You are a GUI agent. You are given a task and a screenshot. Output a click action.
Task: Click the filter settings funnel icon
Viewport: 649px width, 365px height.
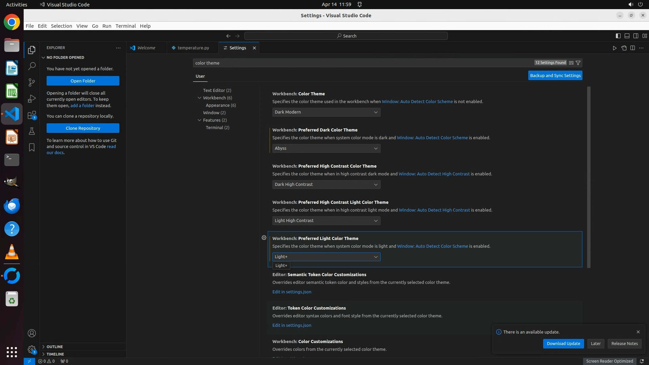(x=578, y=63)
